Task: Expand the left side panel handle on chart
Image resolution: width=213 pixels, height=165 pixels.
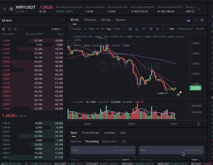Action: point(69,26)
